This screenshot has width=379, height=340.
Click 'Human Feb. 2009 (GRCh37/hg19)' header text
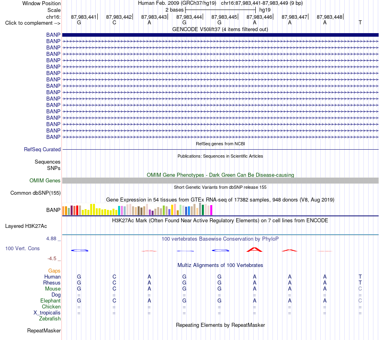(x=178, y=3)
